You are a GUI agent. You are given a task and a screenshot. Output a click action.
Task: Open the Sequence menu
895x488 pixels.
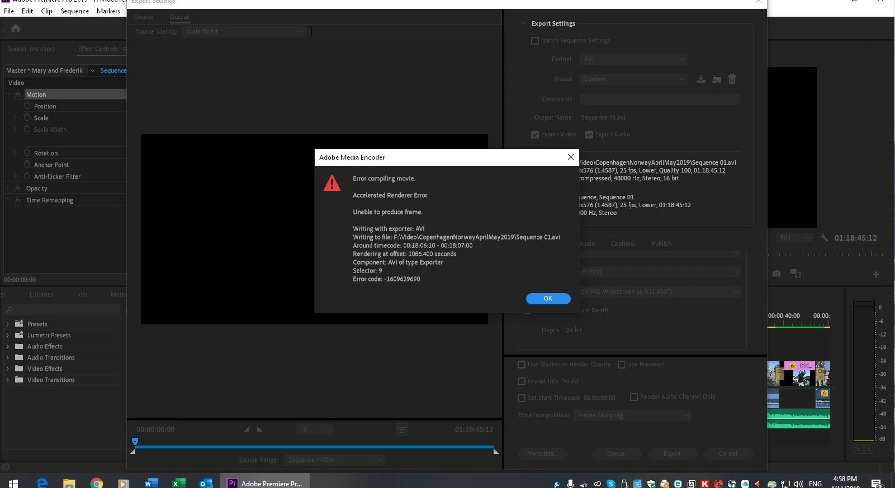pyautogui.click(x=74, y=11)
